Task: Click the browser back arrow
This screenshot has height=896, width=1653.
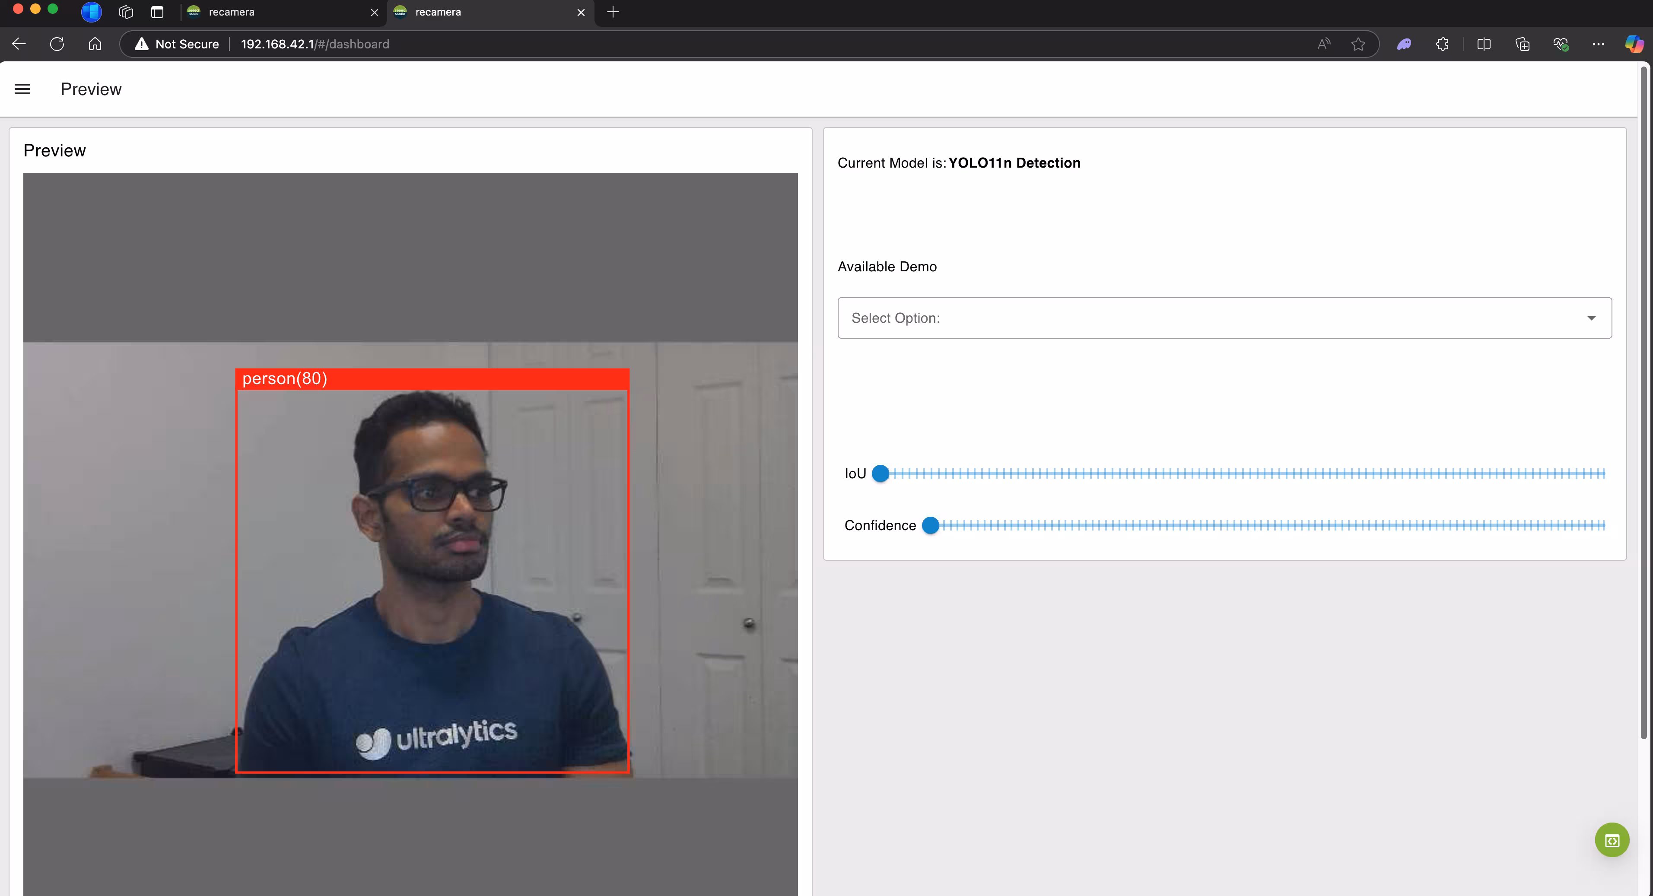Action: click(19, 44)
